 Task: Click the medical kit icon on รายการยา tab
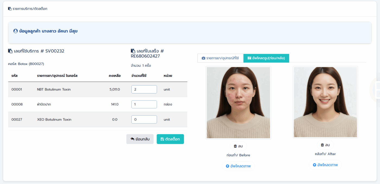(x=204, y=58)
